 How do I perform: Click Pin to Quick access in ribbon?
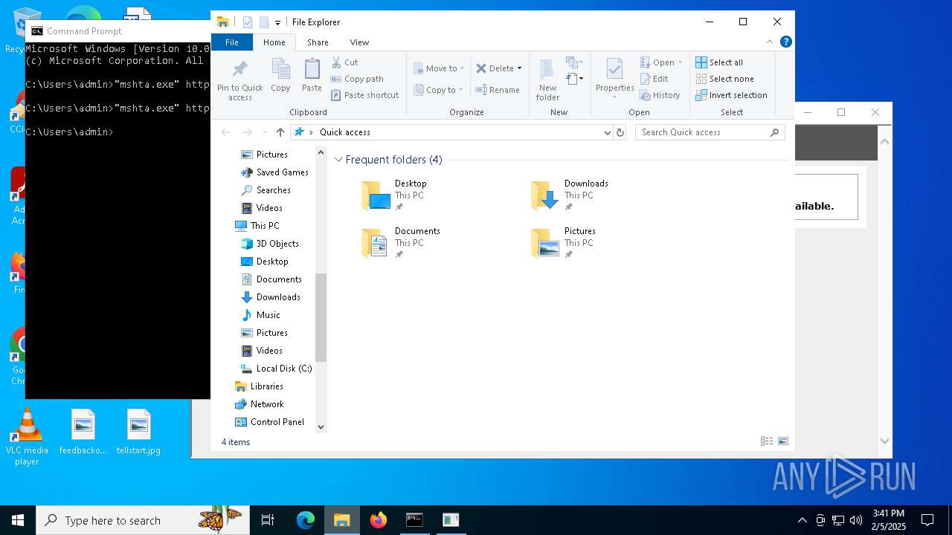coord(239,80)
